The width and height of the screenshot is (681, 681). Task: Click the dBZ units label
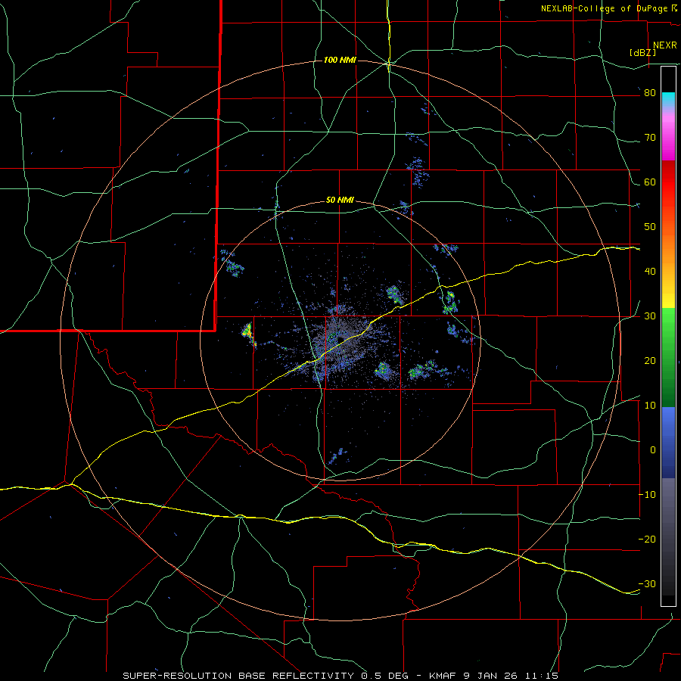click(x=642, y=52)
